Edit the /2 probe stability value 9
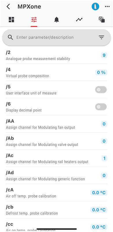Screen dimensions: 113x232 [x=104, y=55]
